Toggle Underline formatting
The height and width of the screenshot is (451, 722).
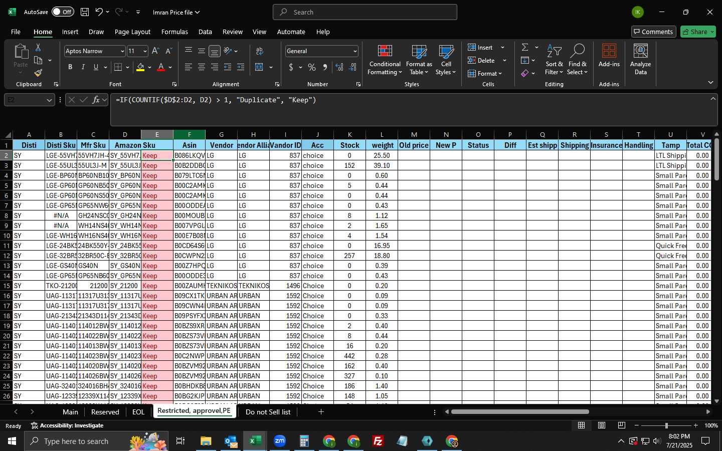(96, 67)
